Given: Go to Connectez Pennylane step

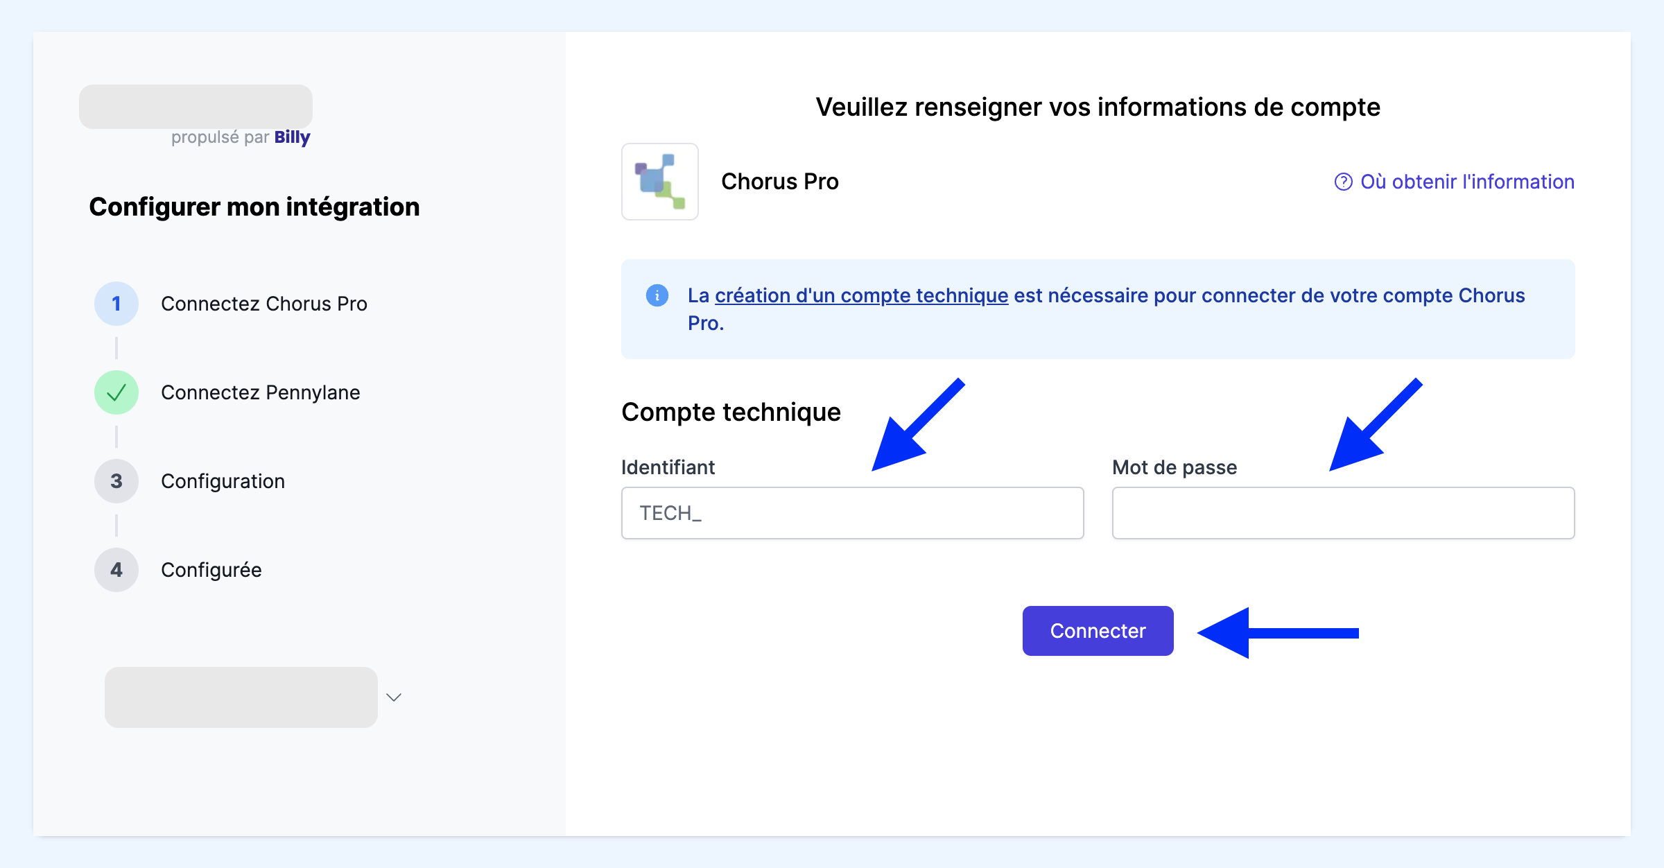Looking at the screenshot, I should pos(260,392).
